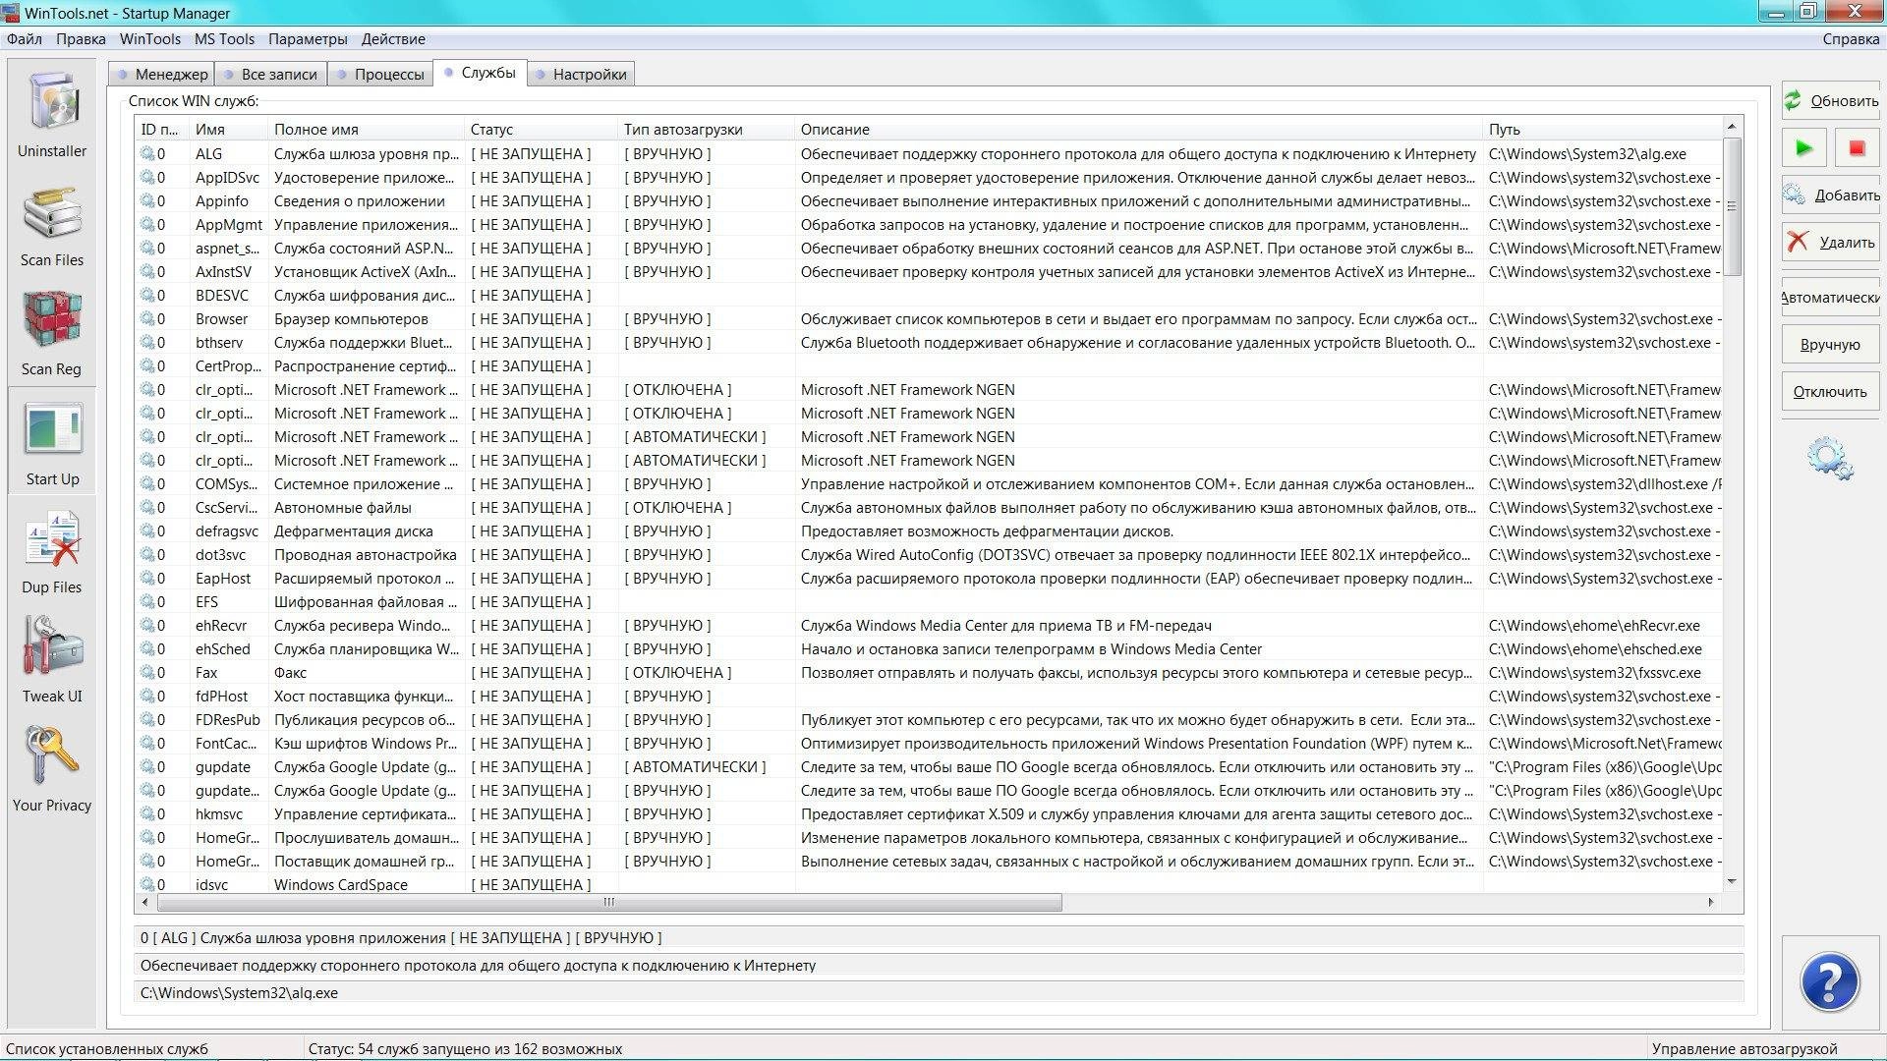Select the ehRecvr service name
This screenshot has height=1061, width=1887.
(220, 626)
